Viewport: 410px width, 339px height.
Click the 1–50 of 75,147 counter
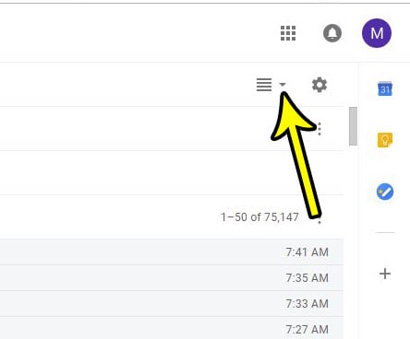(259, 217)
